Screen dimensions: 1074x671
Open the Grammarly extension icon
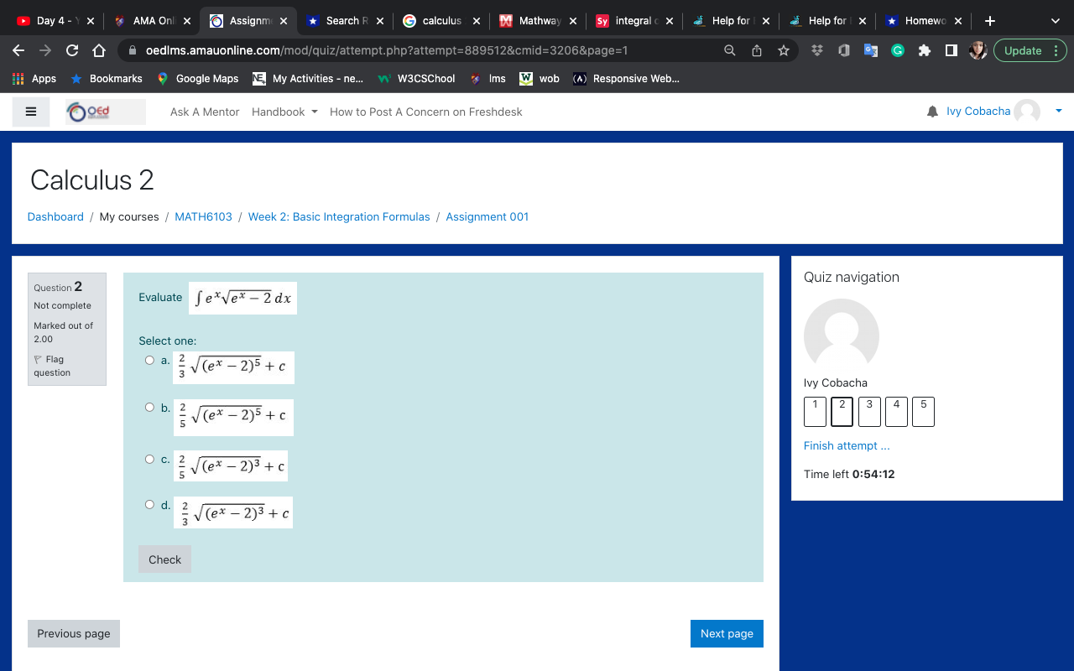click(x=898, y=50)
